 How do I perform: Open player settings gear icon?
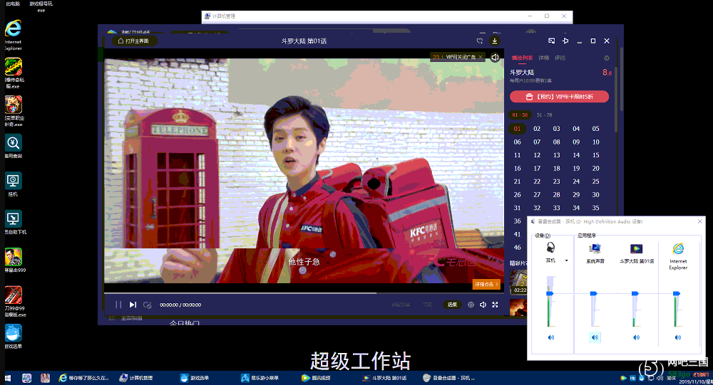tap(471, 305)
